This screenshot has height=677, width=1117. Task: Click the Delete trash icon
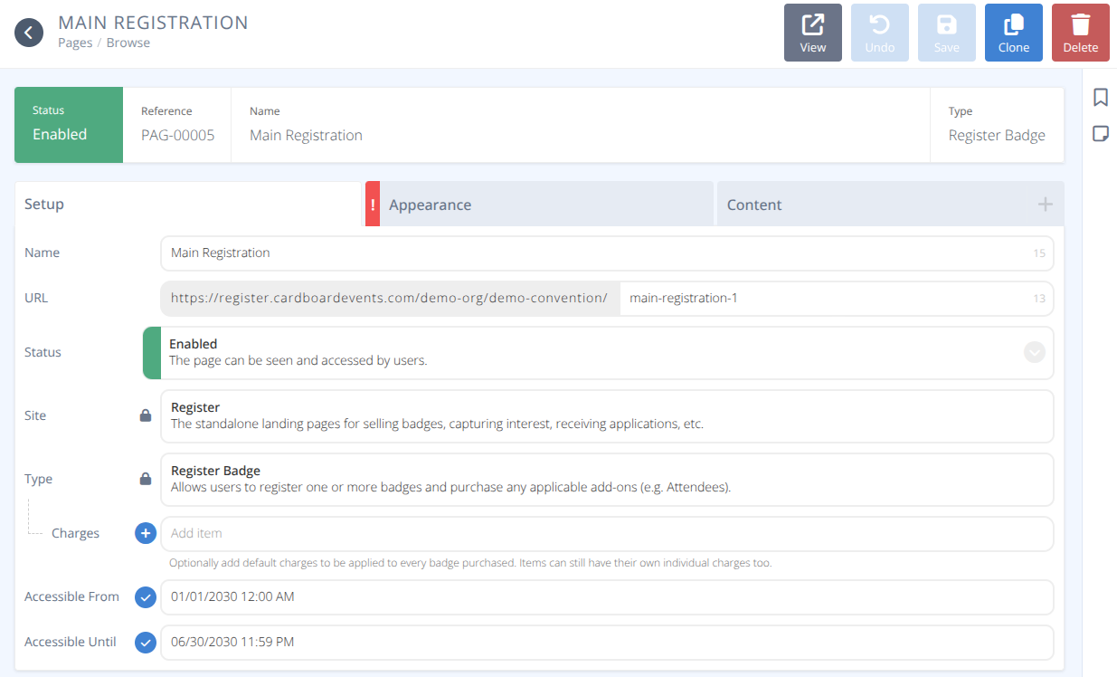click(1080, 32)
